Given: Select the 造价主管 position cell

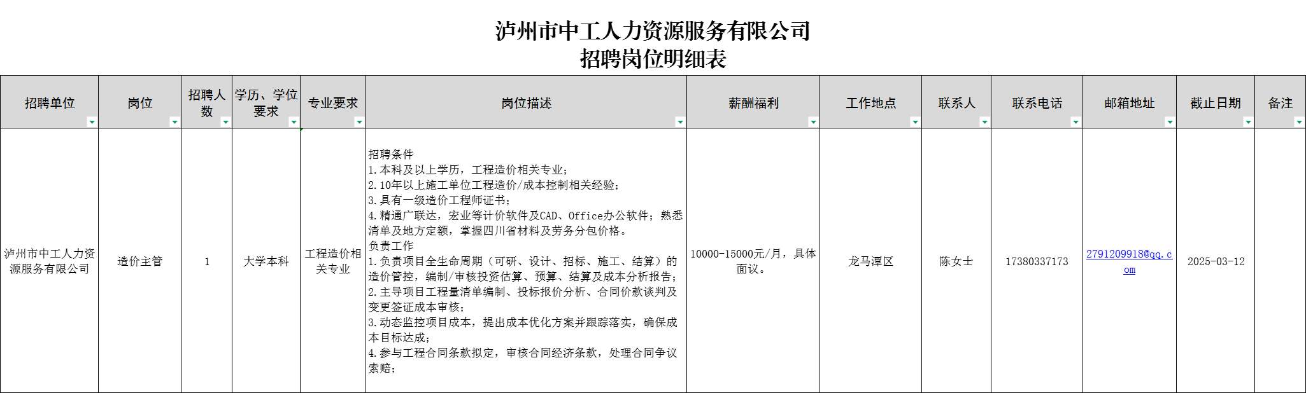Looking at the screenshot, I should click(139, 261).
